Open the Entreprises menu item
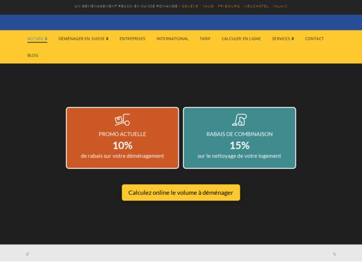 tap(132, 39)
